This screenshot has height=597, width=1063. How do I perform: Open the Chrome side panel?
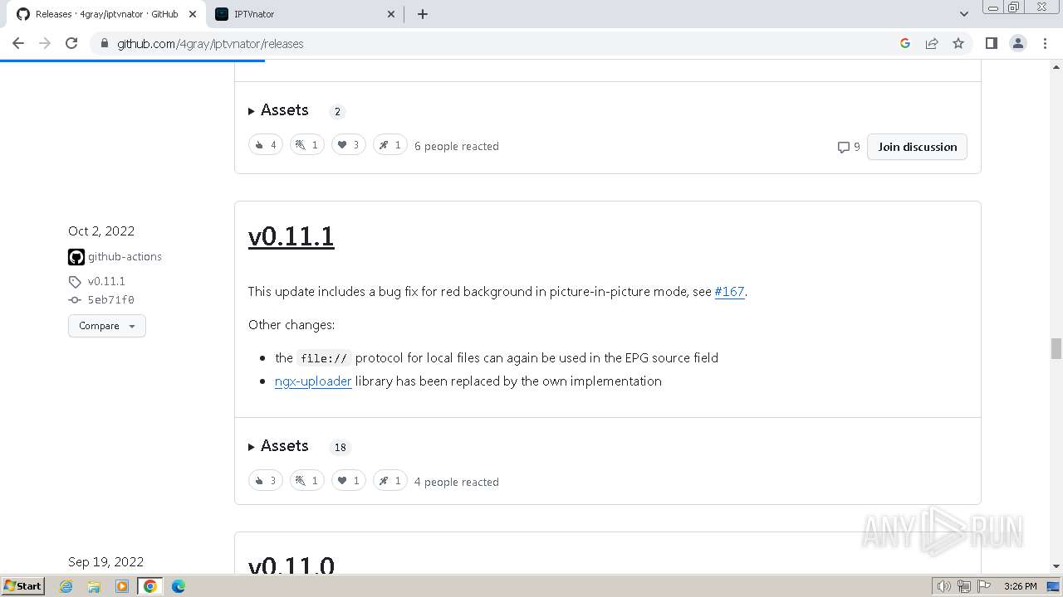[991, 43]
